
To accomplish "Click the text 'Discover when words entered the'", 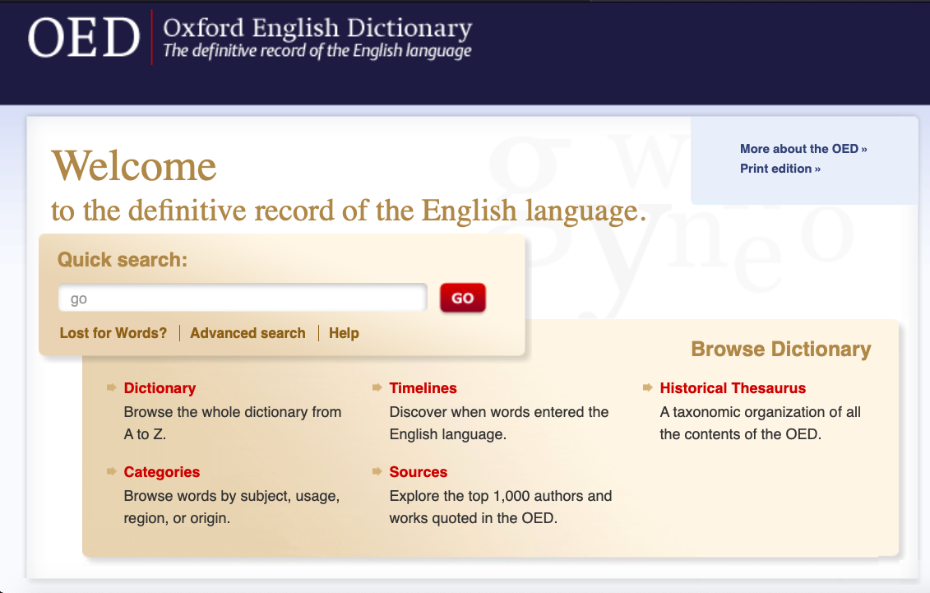I will click(x=499, y=412).
